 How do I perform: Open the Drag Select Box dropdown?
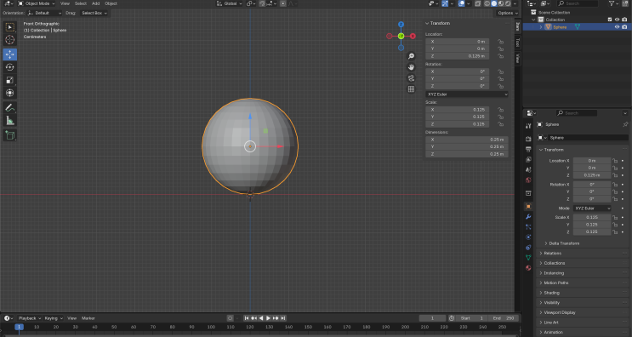tap(94, 13)
